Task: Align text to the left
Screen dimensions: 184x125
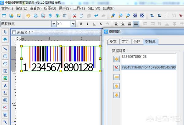Action: tap(116, 24)
